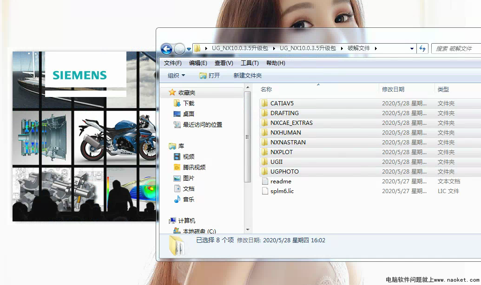
Task: Click the SIEMENS splash image
Action: click(84, 136)
